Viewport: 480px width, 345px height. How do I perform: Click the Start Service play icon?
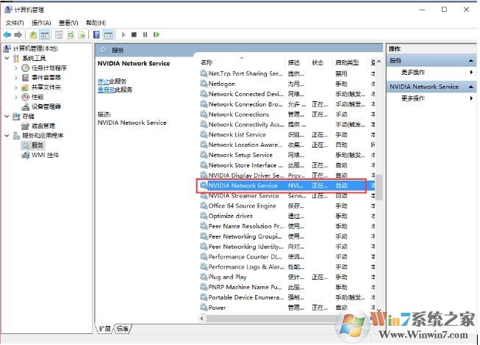click(x=123, y=34)
